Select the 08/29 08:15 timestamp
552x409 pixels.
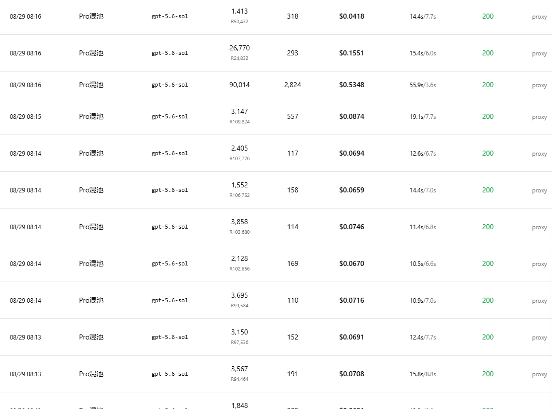click(x=25, y=116)
